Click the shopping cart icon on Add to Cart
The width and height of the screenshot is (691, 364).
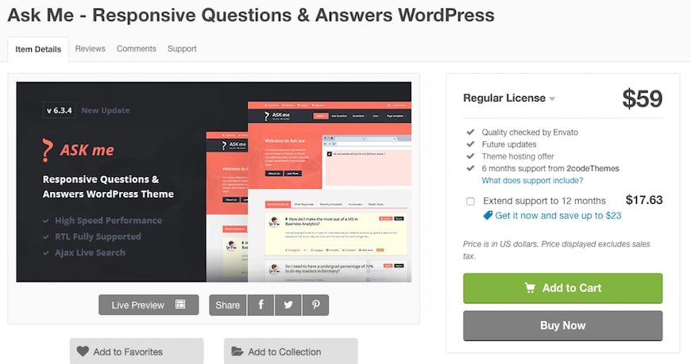[x=530, y=288]
